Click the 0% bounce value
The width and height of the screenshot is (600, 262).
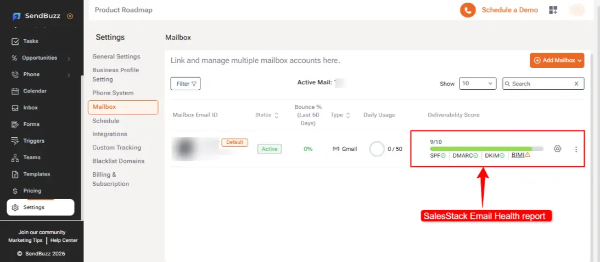pos(308,149)
